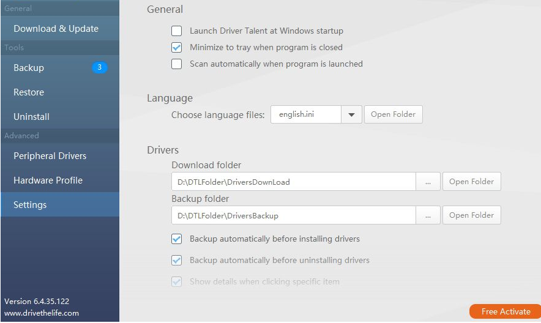Visit the www.drivethelife.com link

[42, 313]
